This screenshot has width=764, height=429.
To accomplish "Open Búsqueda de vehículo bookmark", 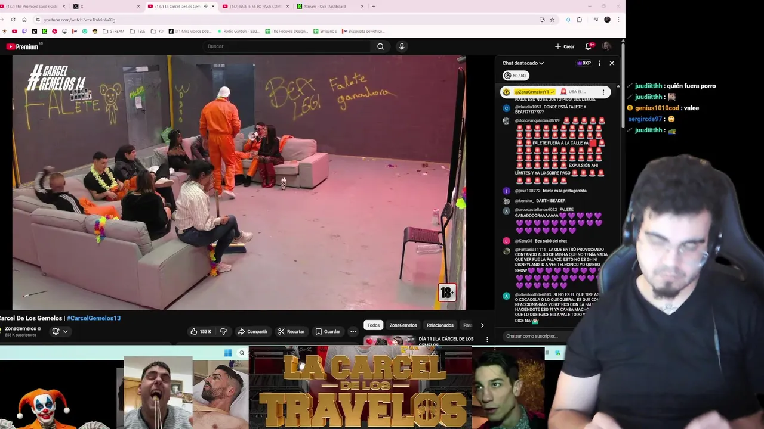I will (x=363, y=31).
